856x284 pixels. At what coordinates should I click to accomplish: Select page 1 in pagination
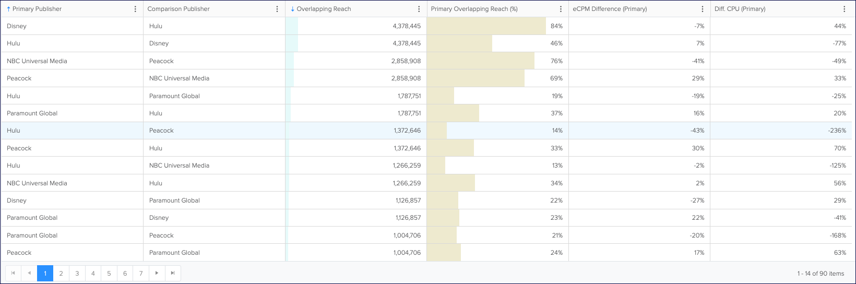[45, 273]
